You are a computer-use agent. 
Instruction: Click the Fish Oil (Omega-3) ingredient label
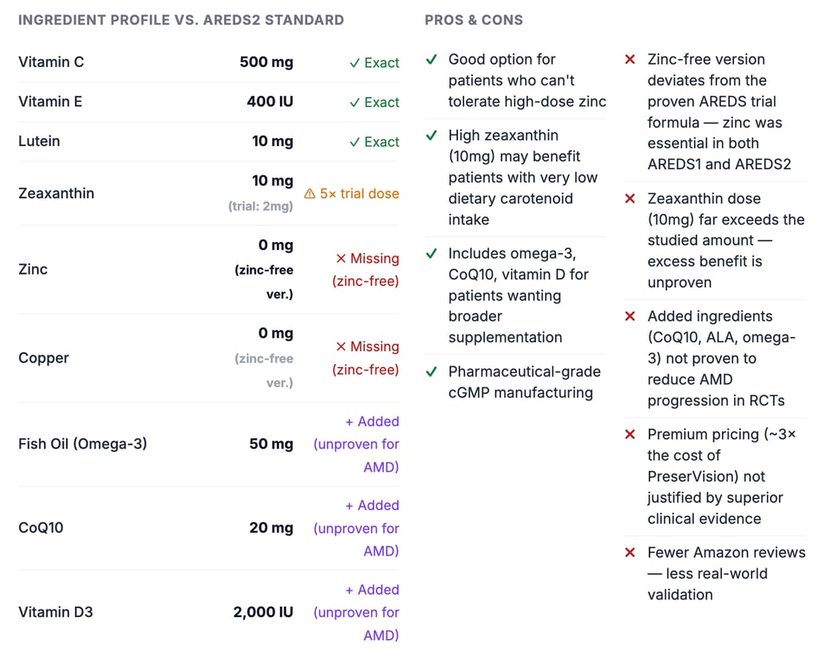(x=83, y=444)
